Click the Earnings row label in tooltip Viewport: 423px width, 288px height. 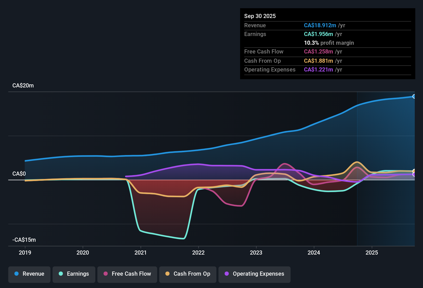(x=255, y=34)
